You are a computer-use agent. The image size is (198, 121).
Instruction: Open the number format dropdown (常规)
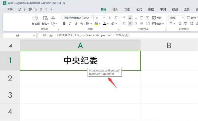[x=183, y=18]
